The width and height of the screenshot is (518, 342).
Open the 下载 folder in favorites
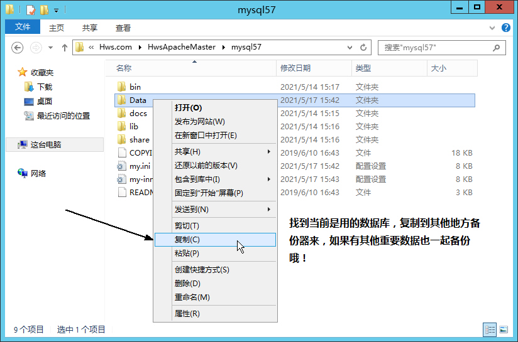pyautogui.click(x=44, y=87)
